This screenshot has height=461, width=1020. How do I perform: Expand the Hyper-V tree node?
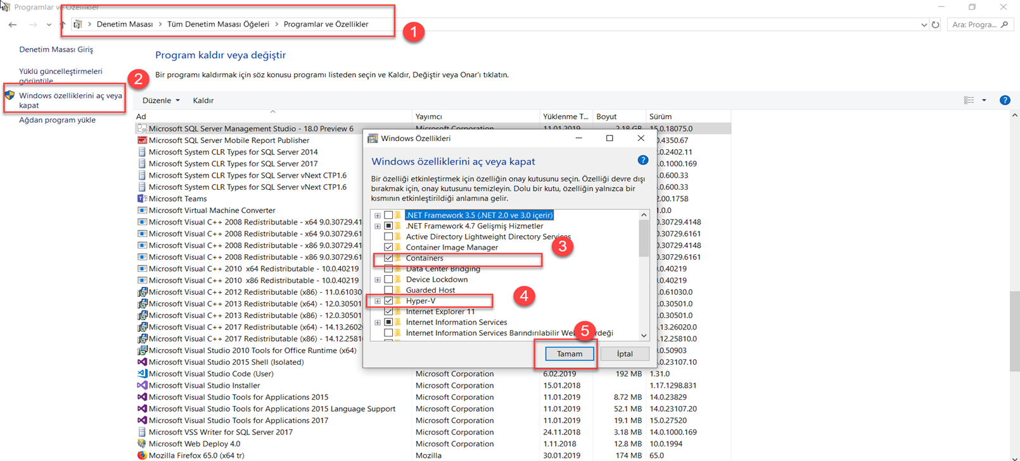[x=378, y=301]
